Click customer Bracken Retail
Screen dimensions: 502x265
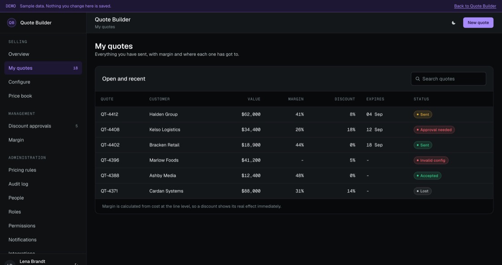tap(164, 145)
